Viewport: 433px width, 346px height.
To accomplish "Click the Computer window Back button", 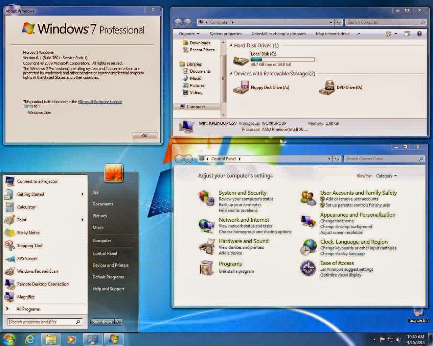I will click(x=178, y=22).
